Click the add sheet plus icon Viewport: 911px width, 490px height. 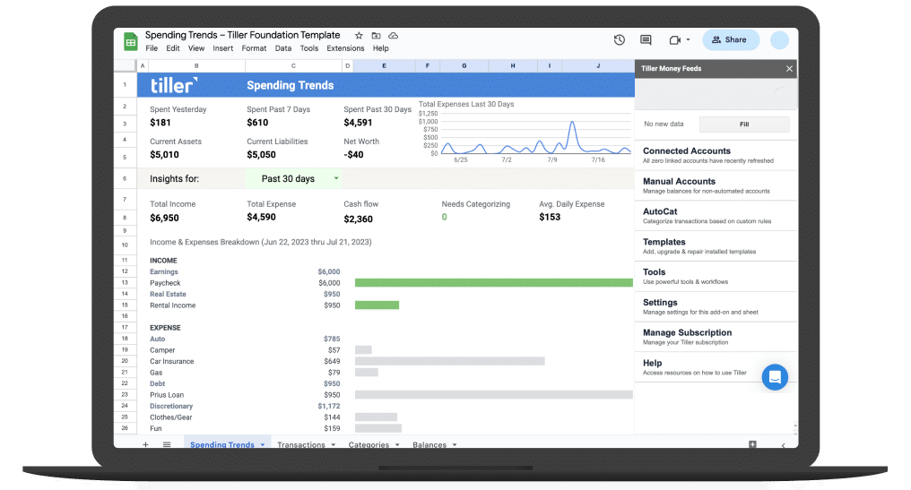pyautogui.click(x=145, y=444)
